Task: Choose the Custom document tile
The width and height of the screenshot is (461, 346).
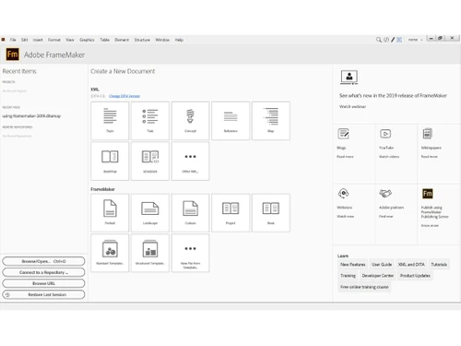Action: click(x=190, y=213)
